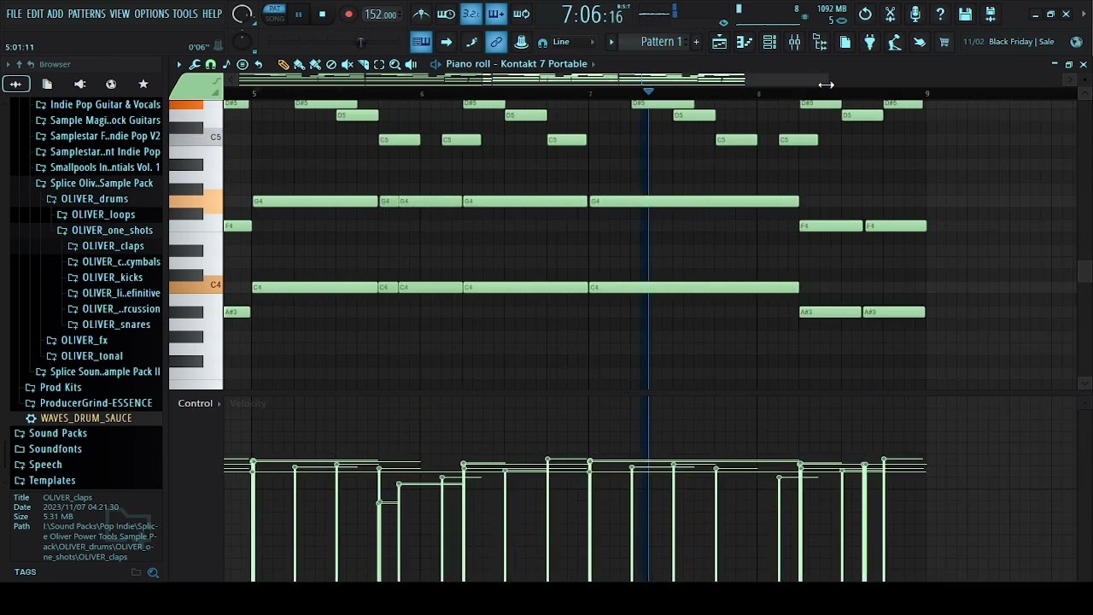
Task: Toggle piano roll snap magnet
Action: pyautogui.click(x=210, y=65)
